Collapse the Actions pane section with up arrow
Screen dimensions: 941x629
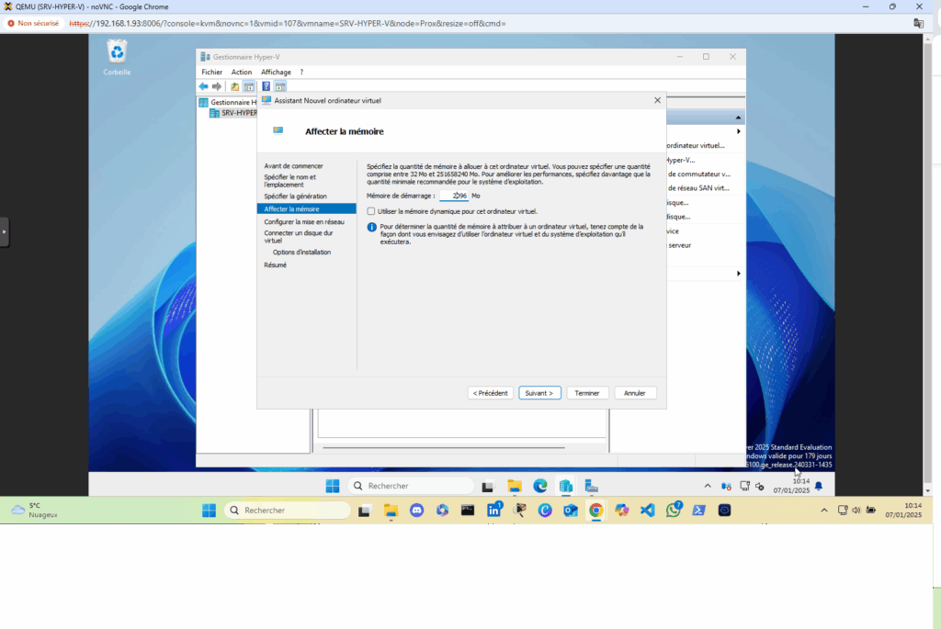point(738,117)
